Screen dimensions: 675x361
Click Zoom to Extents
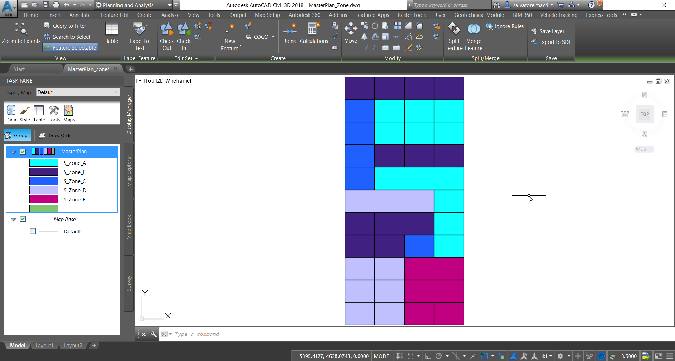21,33
